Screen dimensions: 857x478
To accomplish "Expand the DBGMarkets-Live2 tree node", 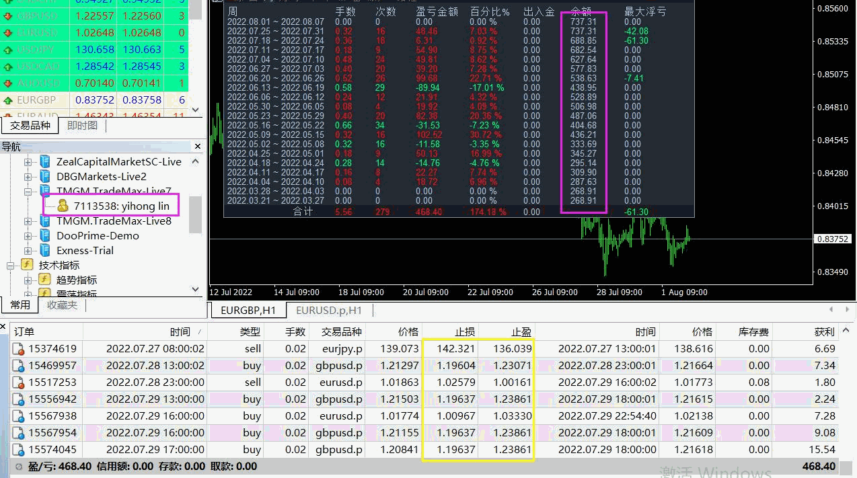I will point(28,177).
